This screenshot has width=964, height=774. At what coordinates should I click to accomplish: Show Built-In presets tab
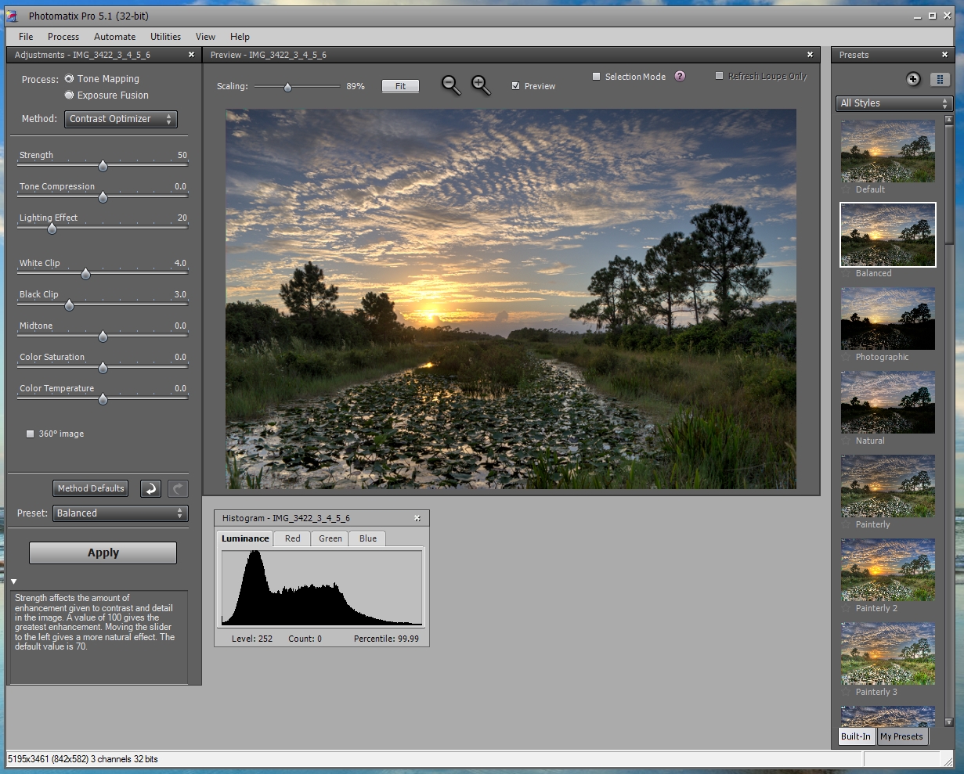856,736
